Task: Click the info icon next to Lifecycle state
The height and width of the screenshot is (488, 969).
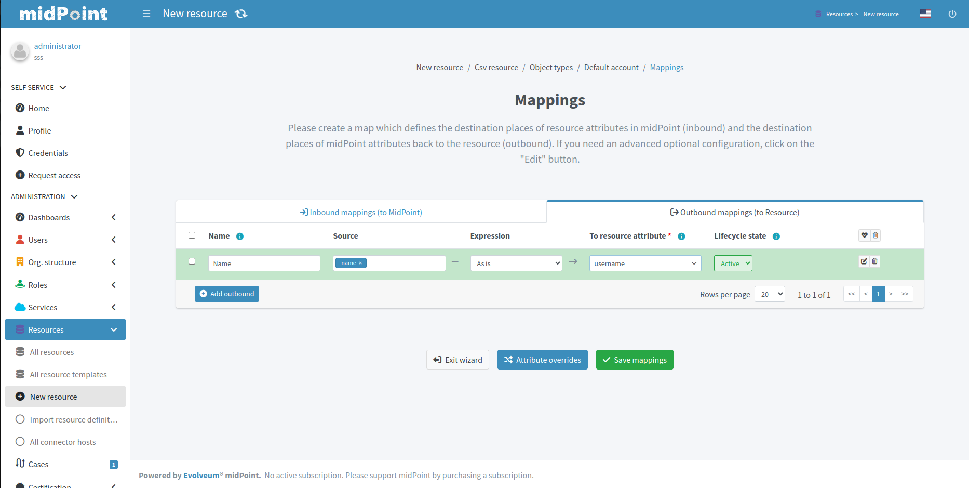Action: [x=776, y=236]
